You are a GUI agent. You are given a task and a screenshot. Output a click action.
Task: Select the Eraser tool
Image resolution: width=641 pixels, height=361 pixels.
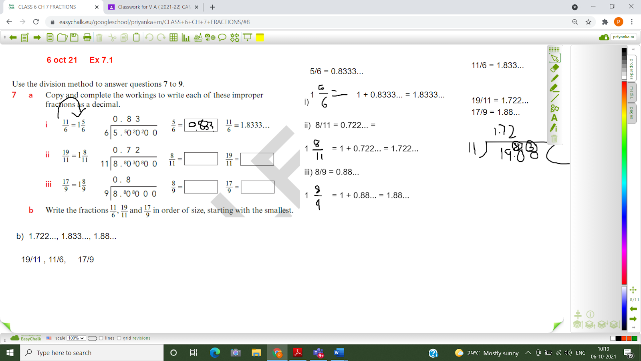tap(554, 68)
